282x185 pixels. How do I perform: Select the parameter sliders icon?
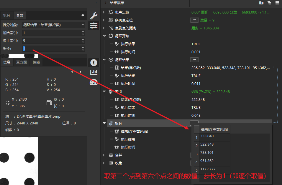click(94, 26)
